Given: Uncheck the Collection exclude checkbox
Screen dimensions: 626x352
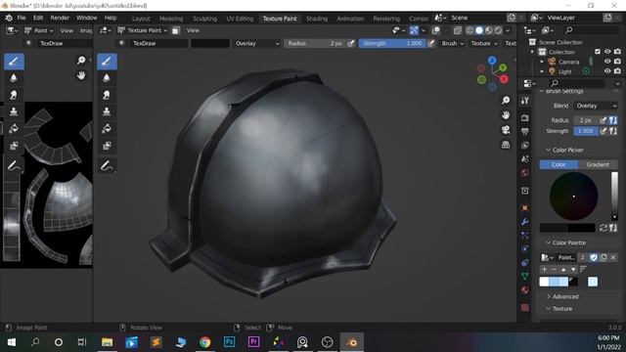Looking at the screenshot, I should click(598, 52).
